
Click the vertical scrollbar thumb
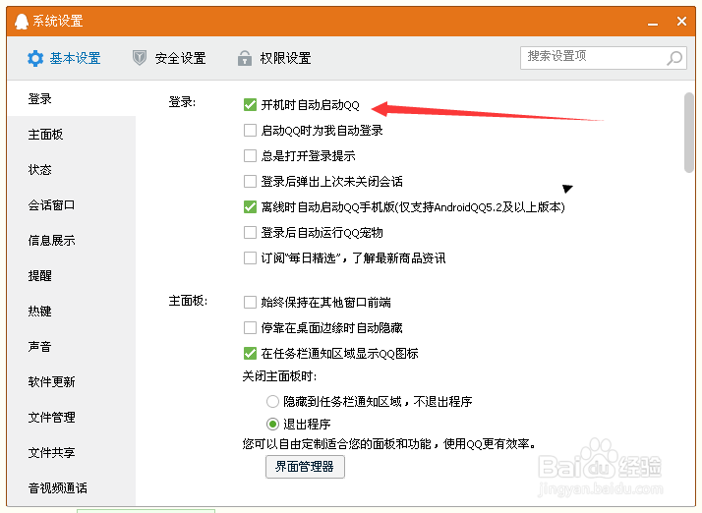[688, 132]
